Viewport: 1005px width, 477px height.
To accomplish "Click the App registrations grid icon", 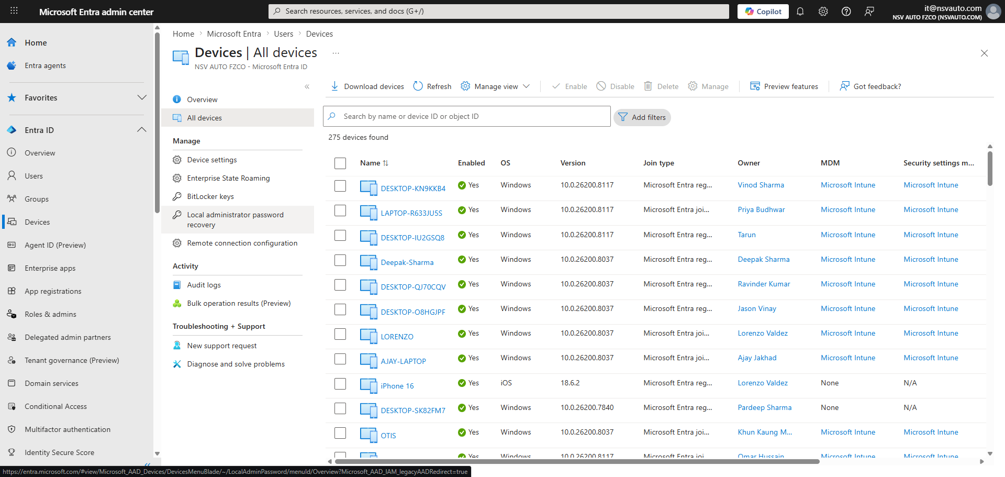I will point(12,291).
